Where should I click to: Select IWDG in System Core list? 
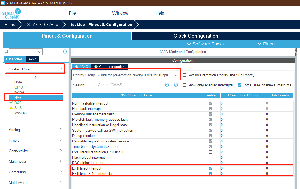tap(19, 92)
